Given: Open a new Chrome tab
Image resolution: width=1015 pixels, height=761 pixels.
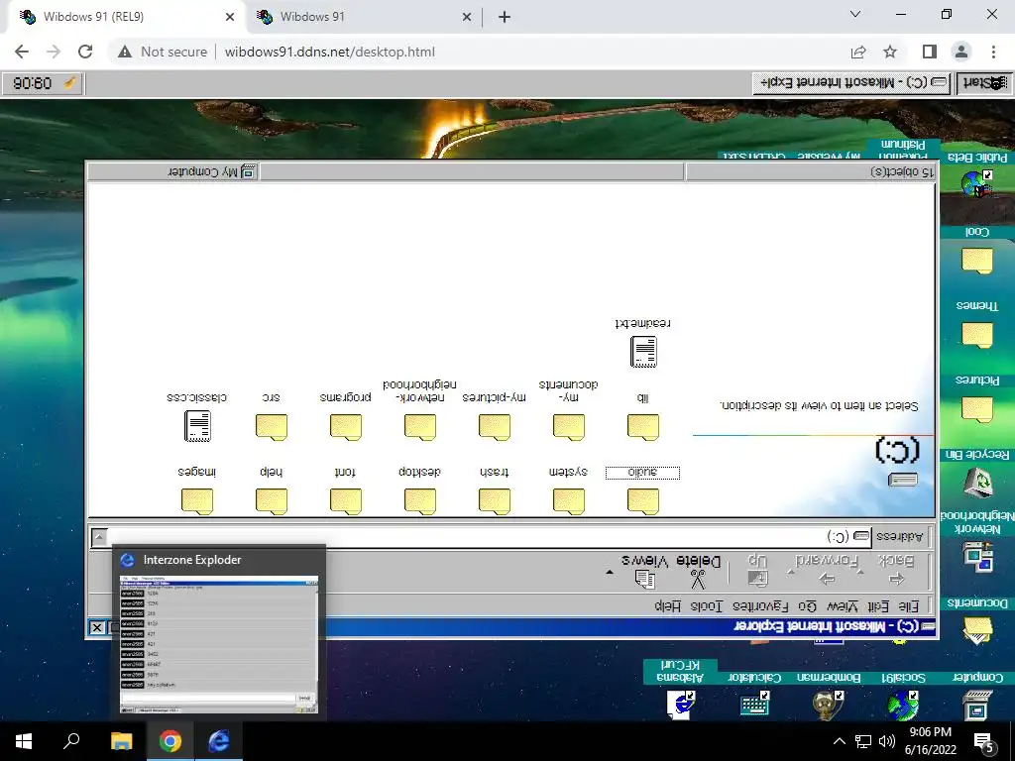Looking at the screenshot, I should pos(505,17).
